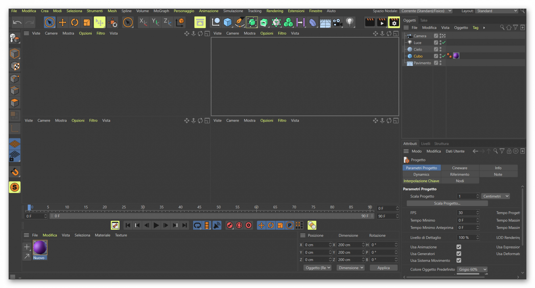Screen dimensions: 535x288
Task: Click the Camera object toolbar icon
Action: pos(337,22)
